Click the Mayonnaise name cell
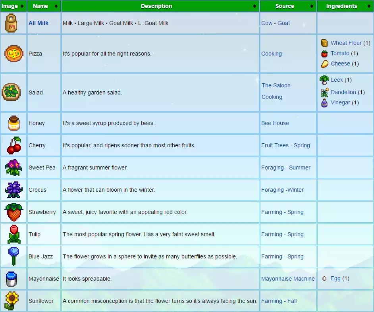 pyautogui.click(x=44, y=279)
